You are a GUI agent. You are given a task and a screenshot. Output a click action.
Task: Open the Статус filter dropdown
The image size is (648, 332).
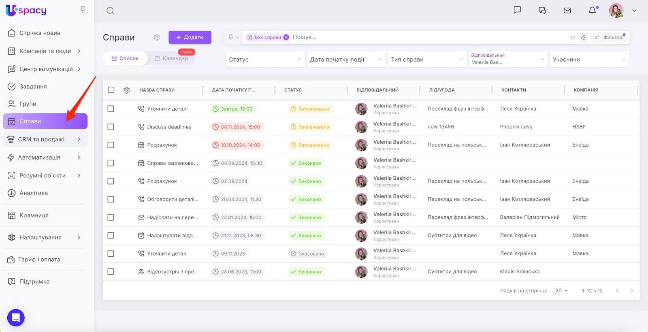(x=265, y=60)
